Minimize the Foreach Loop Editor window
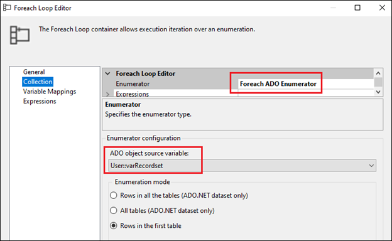 [x=333, y=8]
